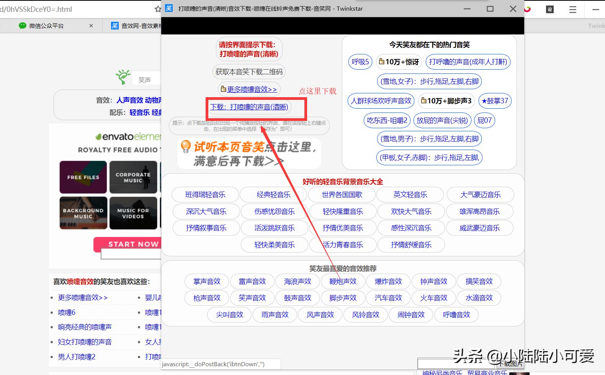Click 获取本音笑下载二维码 button

point(249,72)
